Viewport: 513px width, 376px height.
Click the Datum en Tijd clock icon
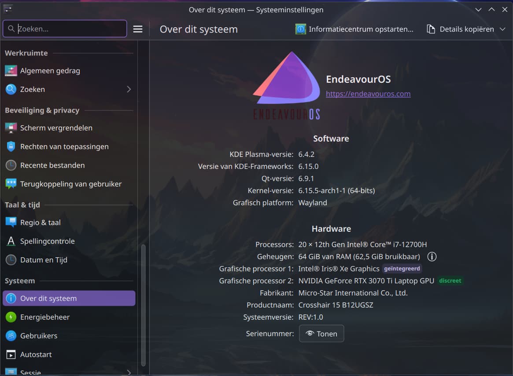click(x=11, y=260)
